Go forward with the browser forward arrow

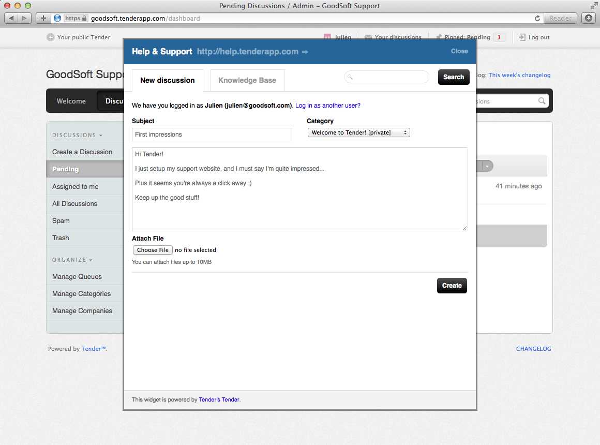tap(24, 18)
